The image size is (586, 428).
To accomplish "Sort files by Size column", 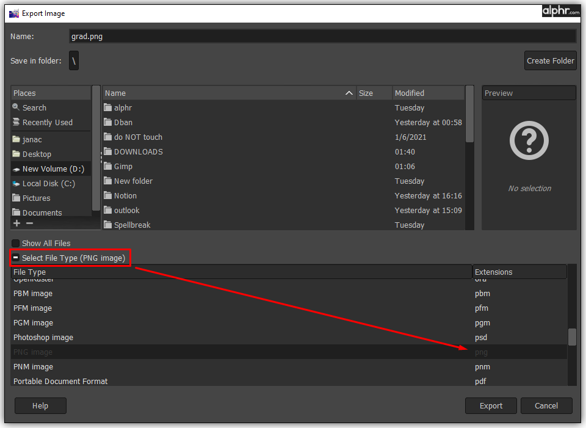I will 374,93.
